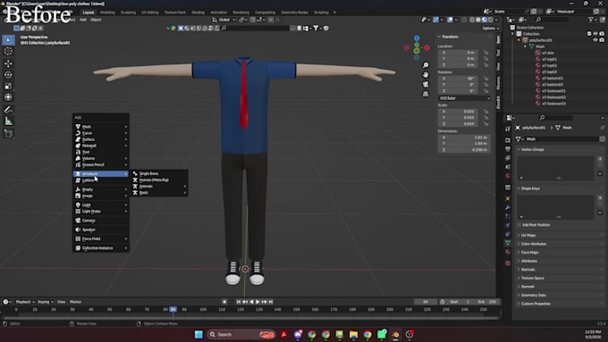Image resolution: width=608 pixels, height=342 pixels.
Task: Expand the Face Maps panel
Action: point(560,252)
